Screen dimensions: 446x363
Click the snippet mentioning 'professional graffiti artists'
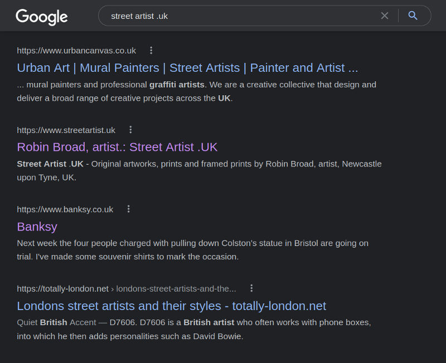point(197,91)
